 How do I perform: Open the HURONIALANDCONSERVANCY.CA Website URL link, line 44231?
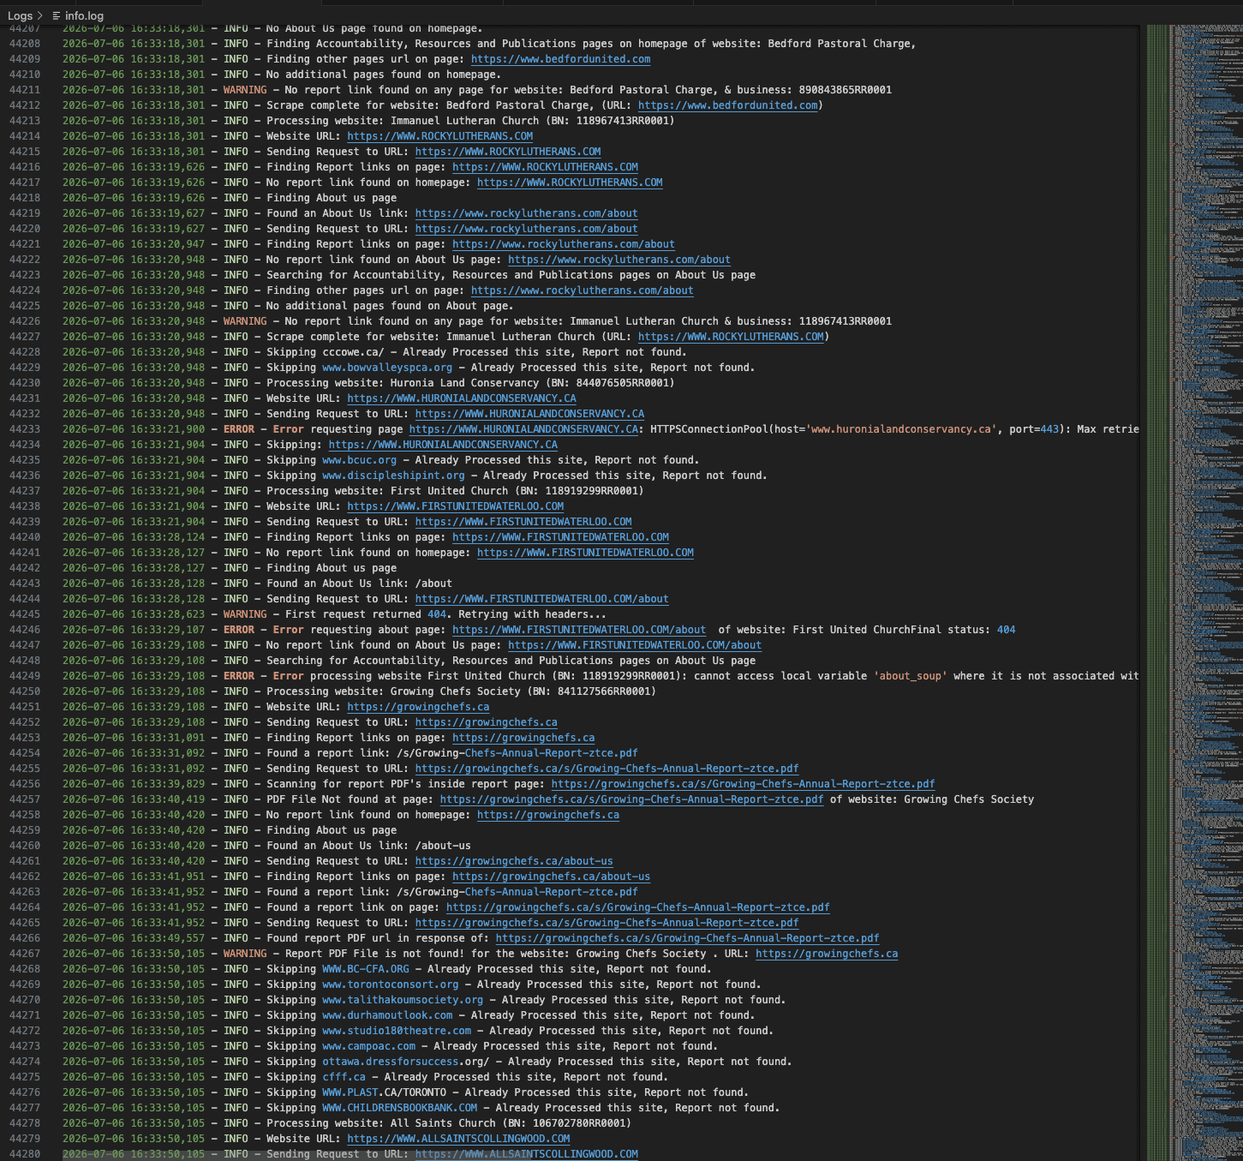point(462,398)
